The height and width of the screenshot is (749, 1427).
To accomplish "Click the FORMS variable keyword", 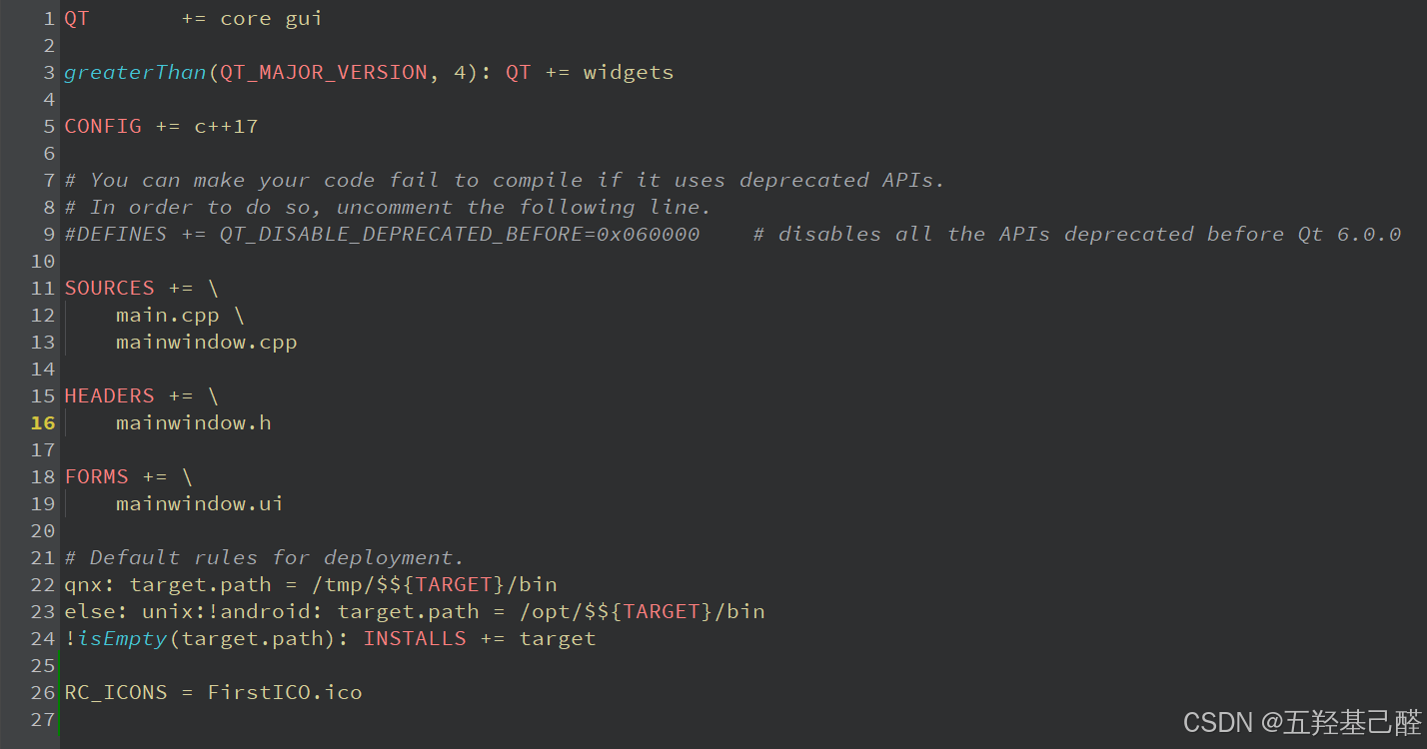I will 96,477.
